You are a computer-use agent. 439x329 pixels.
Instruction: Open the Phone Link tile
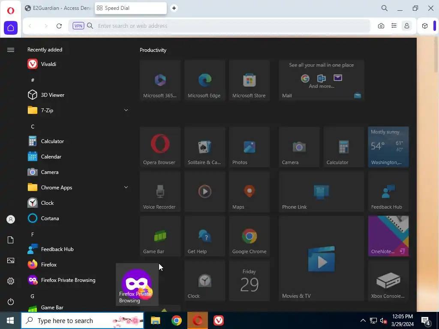322,191
